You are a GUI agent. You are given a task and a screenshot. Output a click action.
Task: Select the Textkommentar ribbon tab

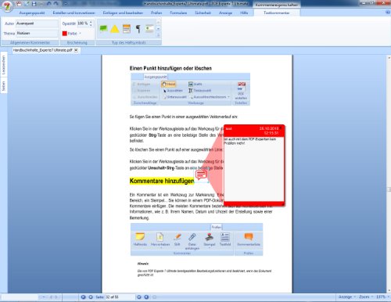pyautogui.click(x=276, y=13)
